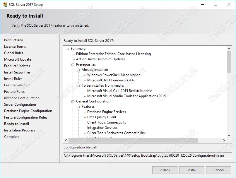The width and height of the screenshot is (236, 178).
Task: Go back with the Back button
Action: 165,170
